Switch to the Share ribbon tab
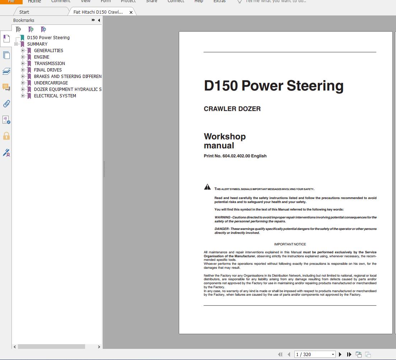 click(152, 1)
